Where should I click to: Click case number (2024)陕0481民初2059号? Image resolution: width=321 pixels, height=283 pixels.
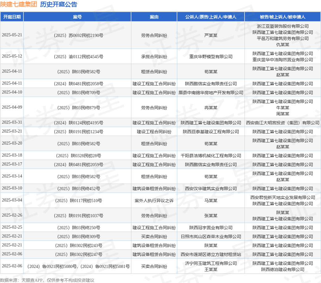click(78, 165)
